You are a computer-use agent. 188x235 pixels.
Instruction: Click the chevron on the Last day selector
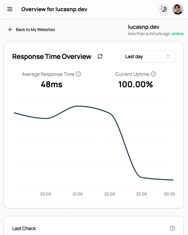[x=168, y=56]
